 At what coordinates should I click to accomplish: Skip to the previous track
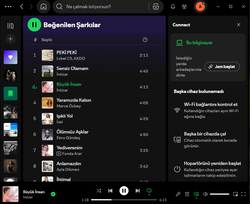110,191
